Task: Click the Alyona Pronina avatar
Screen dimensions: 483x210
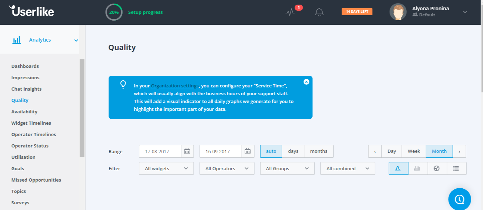Action: pos(398,12)
